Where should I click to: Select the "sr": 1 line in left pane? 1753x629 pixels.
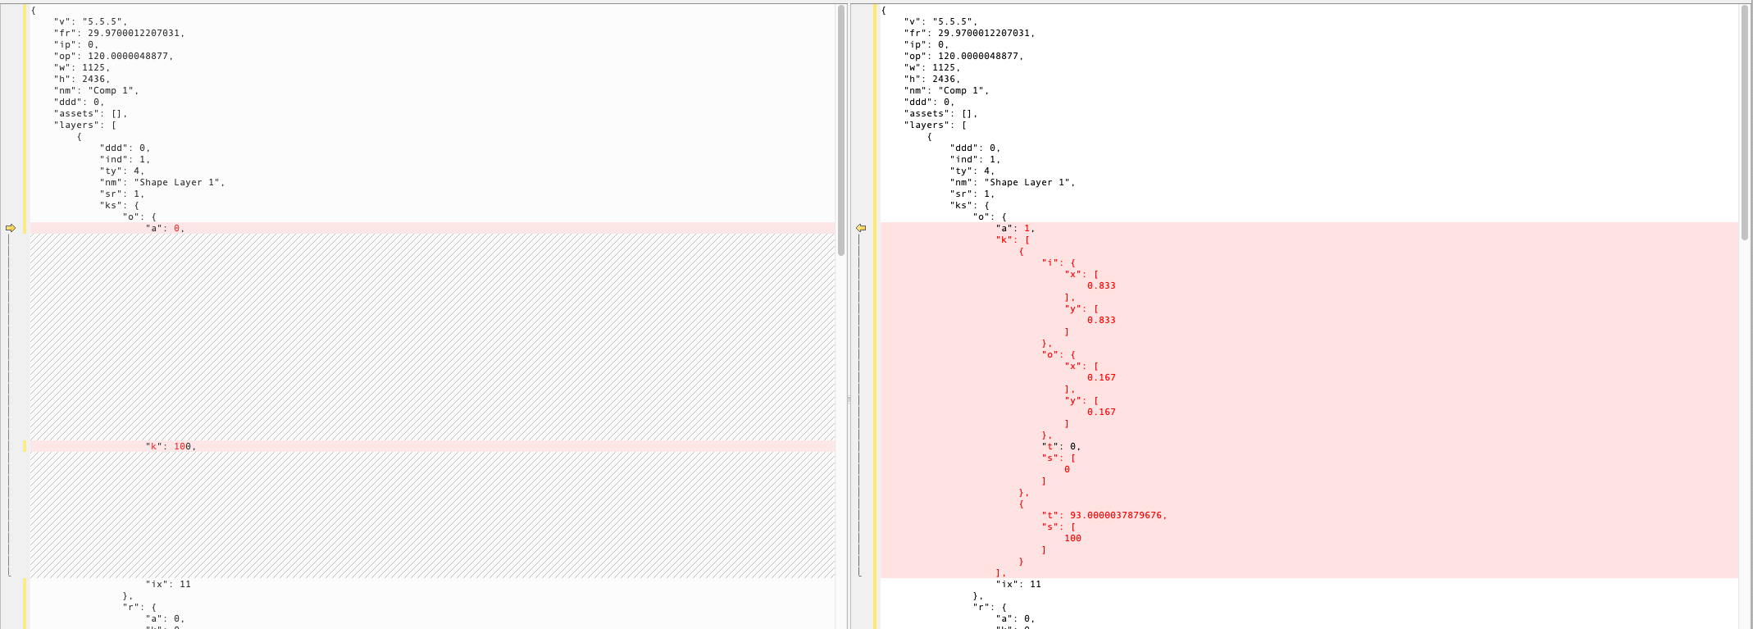(x=123, y=194)
